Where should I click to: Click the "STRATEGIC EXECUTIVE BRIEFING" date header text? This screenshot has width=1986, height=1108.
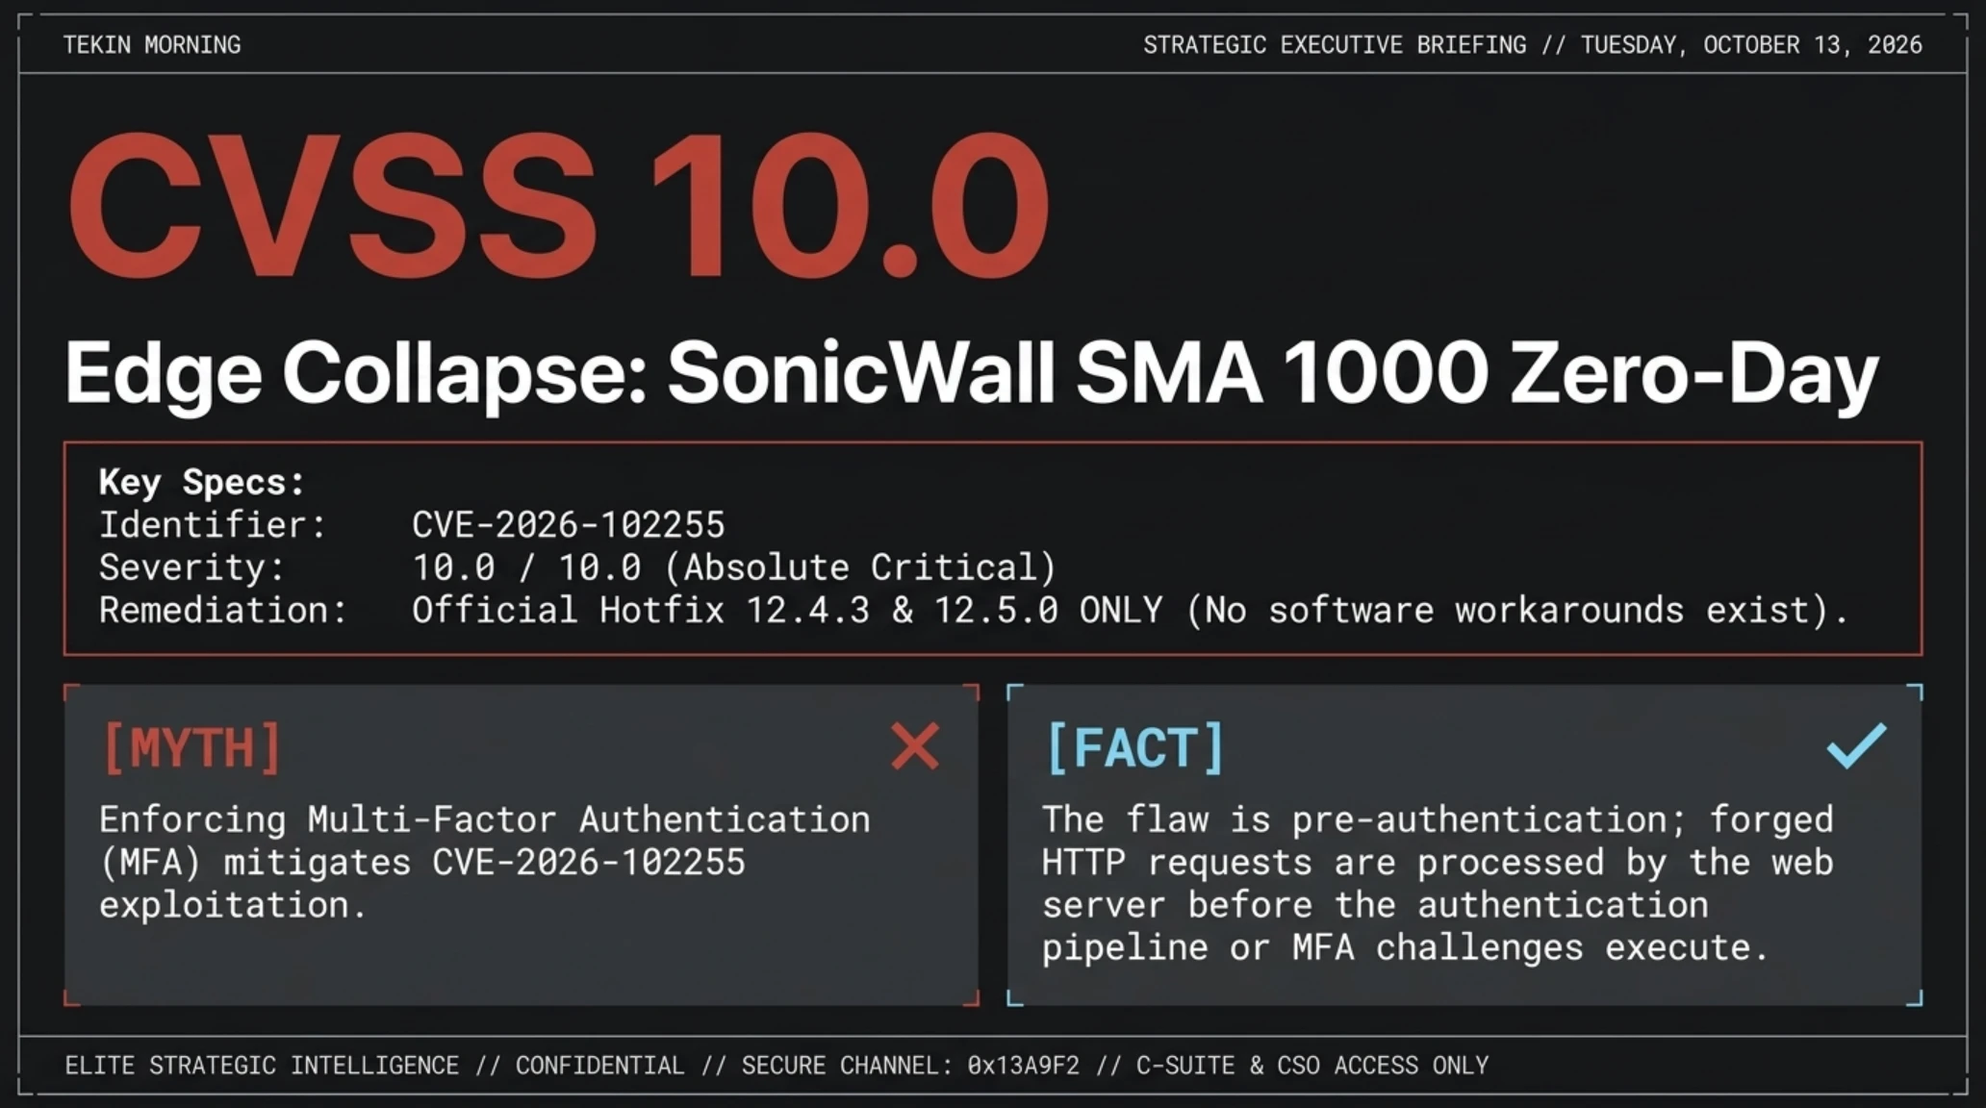click(1532, 45)
